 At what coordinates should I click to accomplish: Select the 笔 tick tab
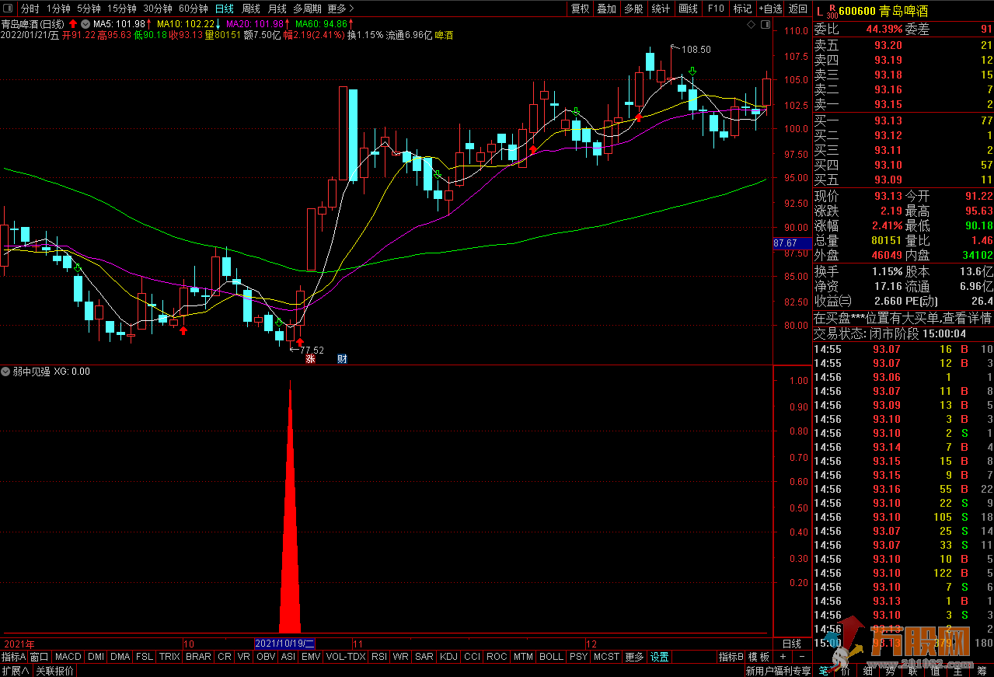click(x=824, y=671)
